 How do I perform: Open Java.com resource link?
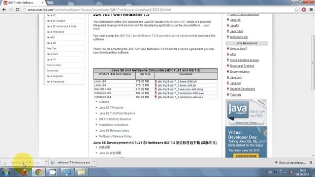coord(236,77)
